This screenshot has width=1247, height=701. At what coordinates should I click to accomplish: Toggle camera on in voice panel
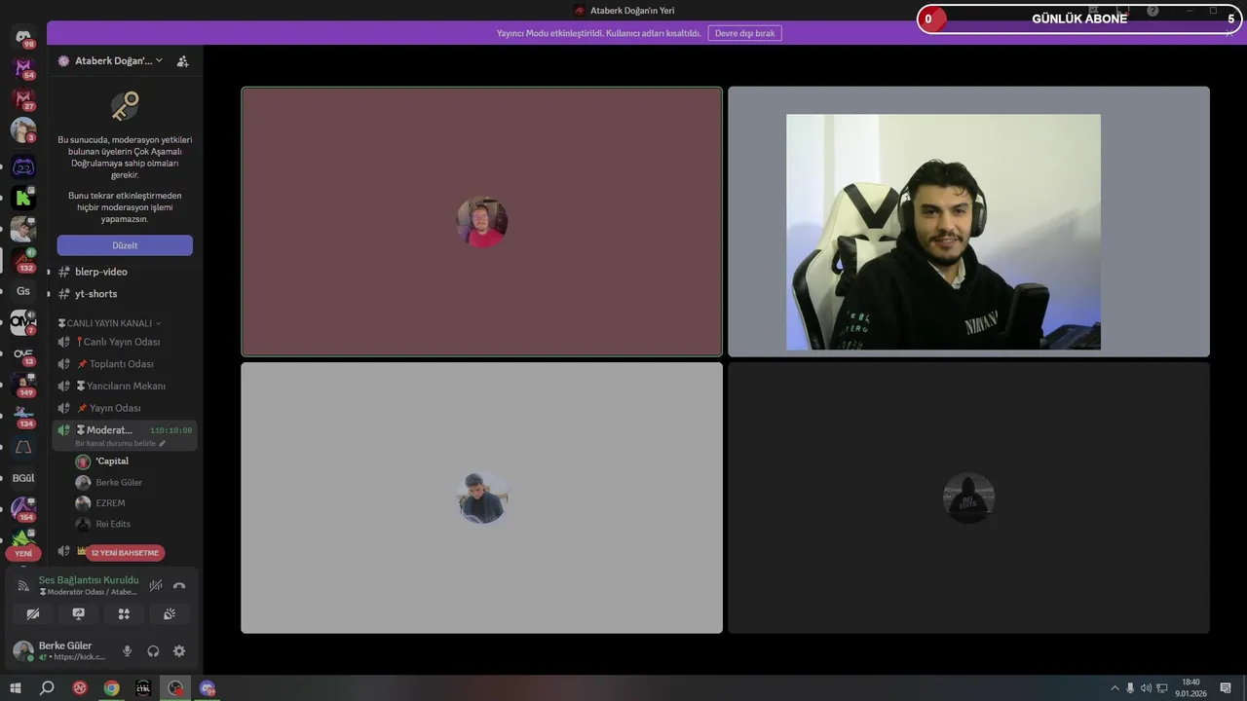pos(33,614)
